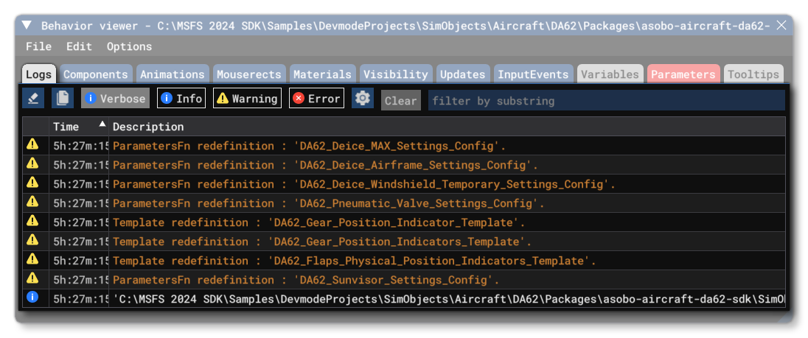This screenshot has height=338, width=808.
Task: Toggle the Verbose log filter
Action: pos(115,98)
